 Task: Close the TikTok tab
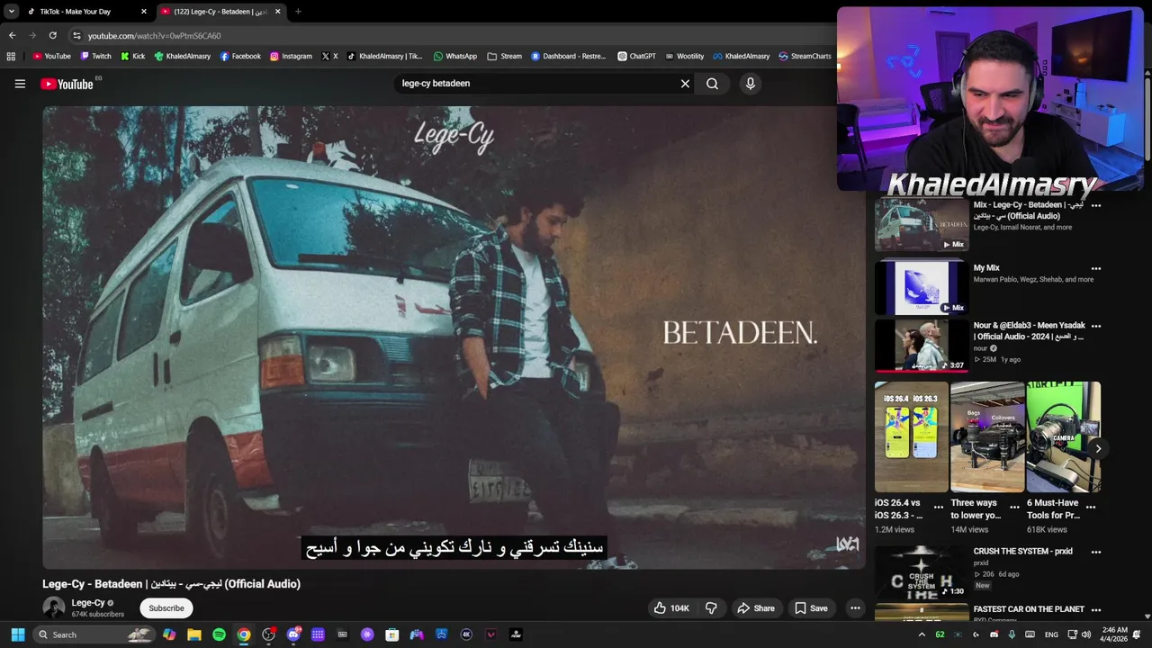pos(143,12)
